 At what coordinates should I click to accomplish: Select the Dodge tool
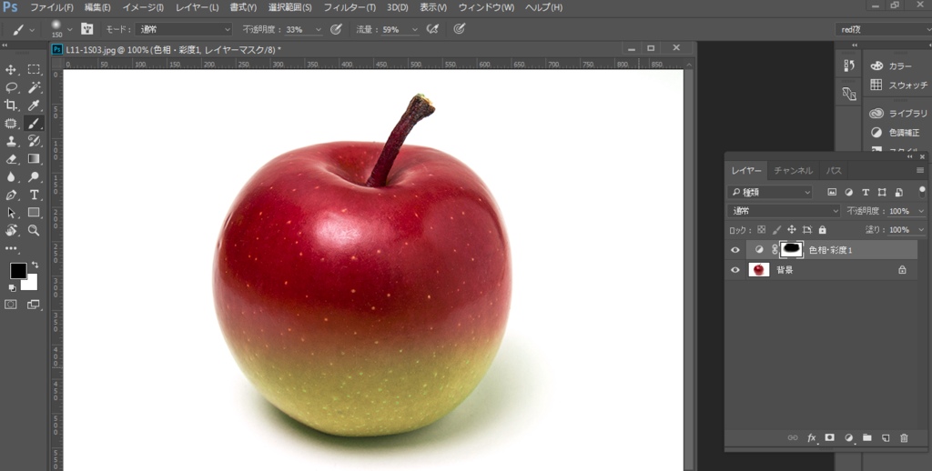pyautogui.click(x=34, y=177)
